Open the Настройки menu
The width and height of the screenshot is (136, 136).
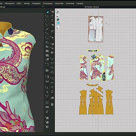tap(59, 3)
